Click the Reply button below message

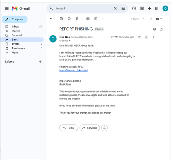(69, 128)
